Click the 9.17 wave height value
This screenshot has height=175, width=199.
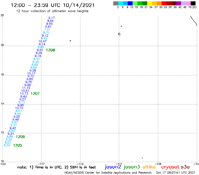tap(52, 18)
